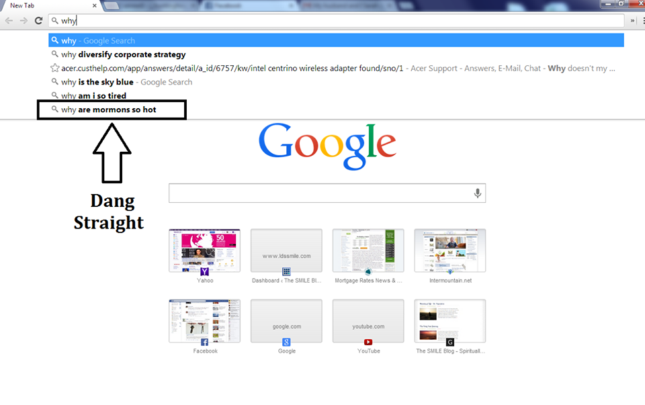Minimize the browser window
The width and height of the screenshot is (645, 405).
607,4
